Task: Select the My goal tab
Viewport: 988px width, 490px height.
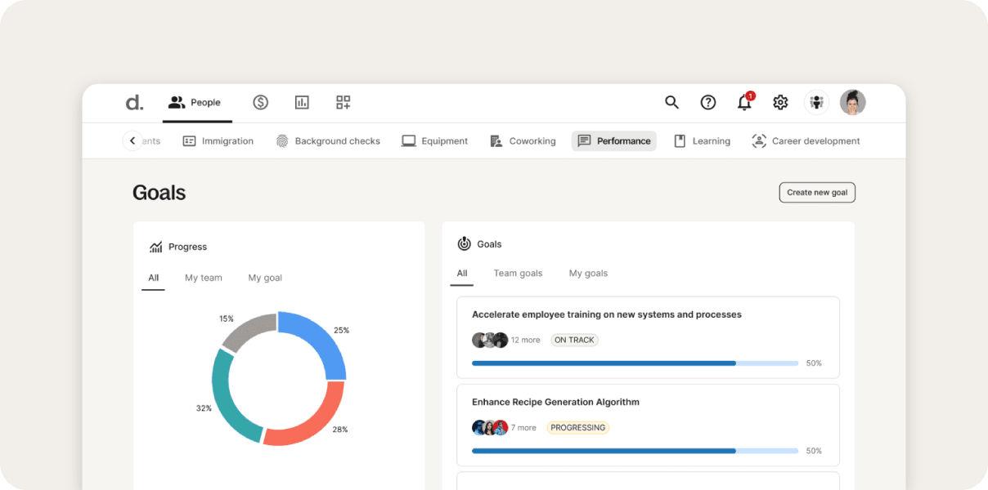Action: pos(265,278)
